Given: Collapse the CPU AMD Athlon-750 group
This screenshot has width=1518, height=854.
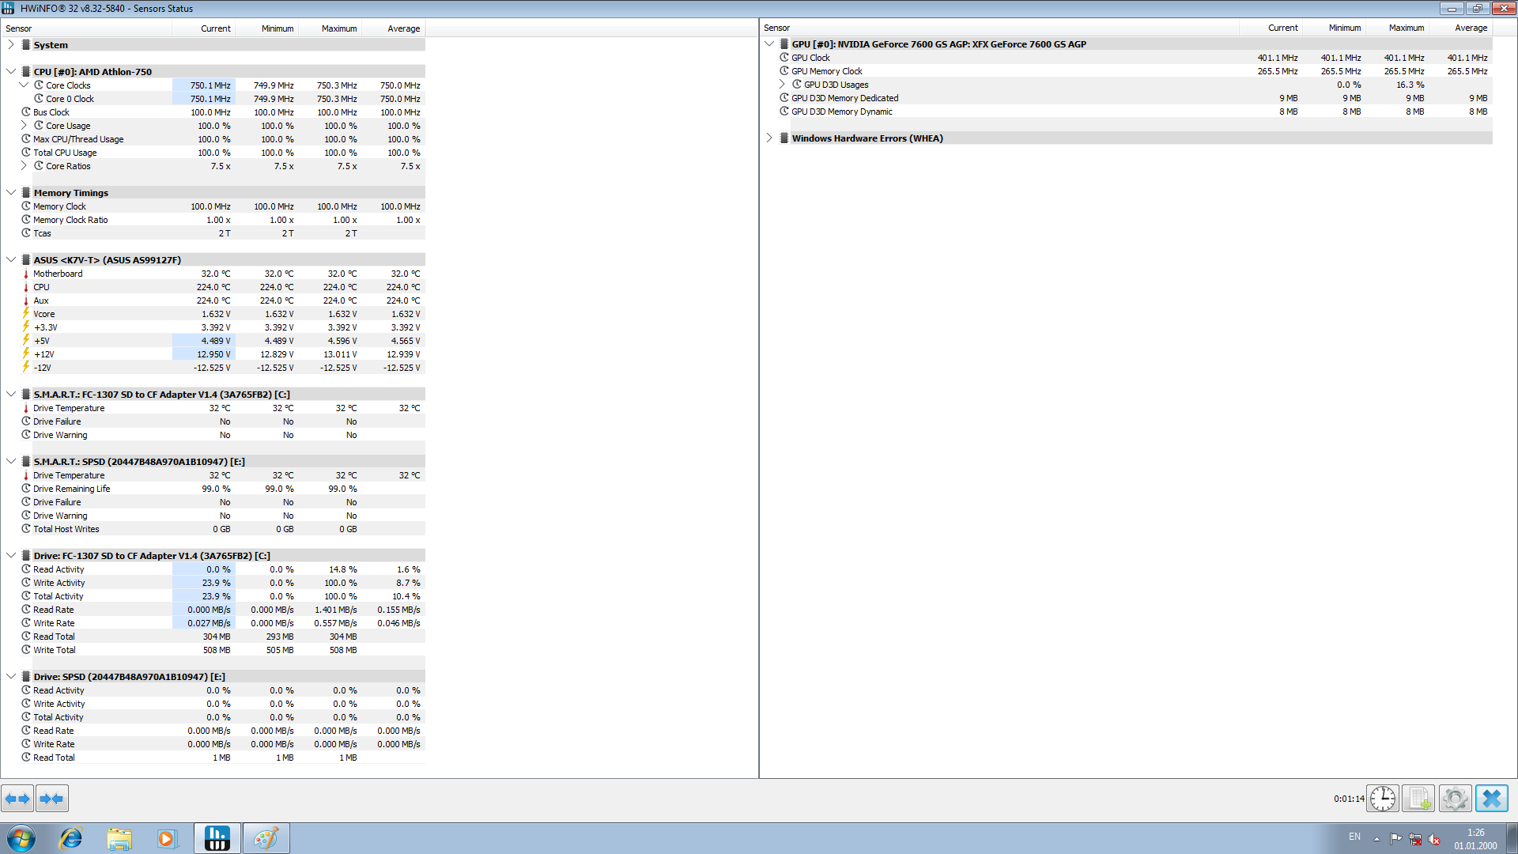Looking at the screenshot, I should [x=11, y=72].
